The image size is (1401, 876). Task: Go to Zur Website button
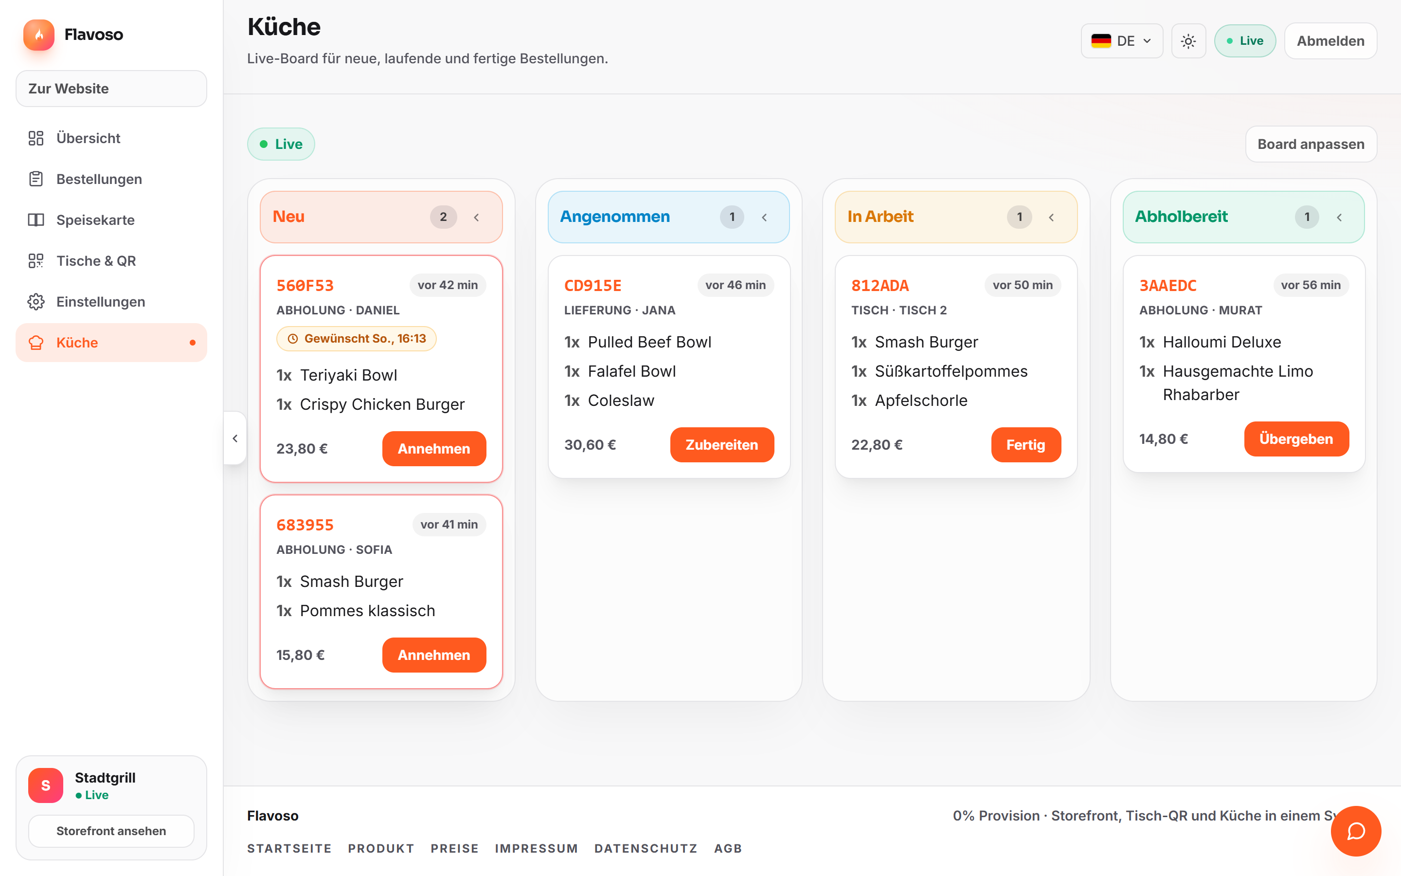click(x=111, y=89)
